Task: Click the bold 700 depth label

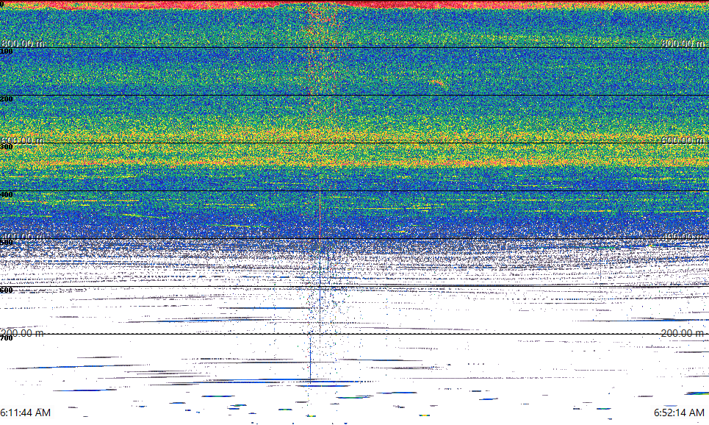Action: 7,338
